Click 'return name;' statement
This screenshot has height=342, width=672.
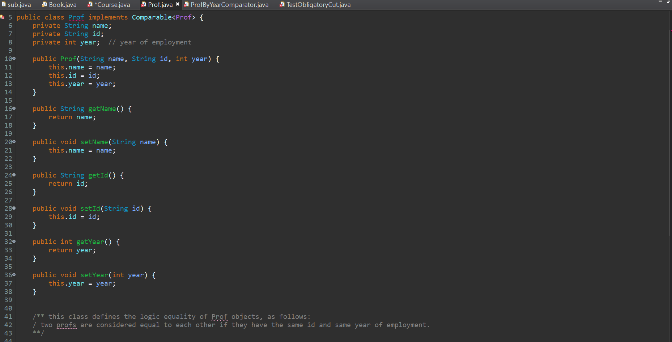coord(72,117)
